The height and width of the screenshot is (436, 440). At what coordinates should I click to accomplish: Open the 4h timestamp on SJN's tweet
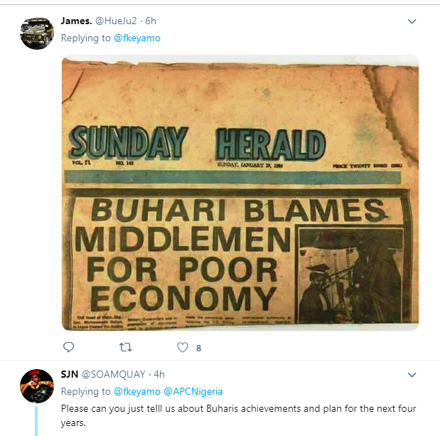pyautogui.click(x=159, y=375)
